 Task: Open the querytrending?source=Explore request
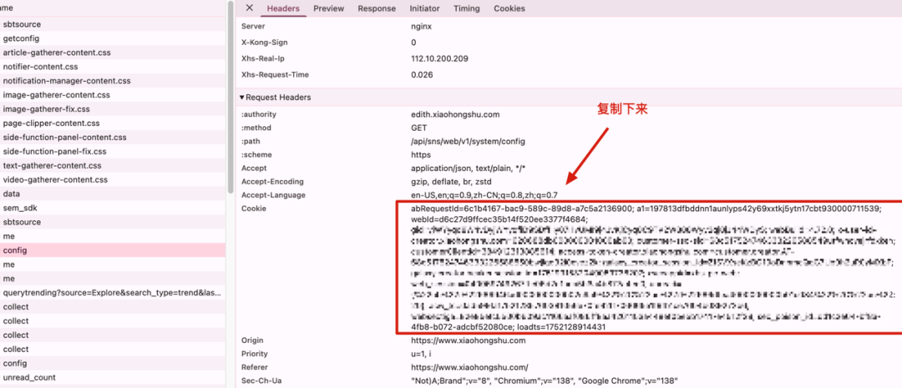tap(113, 293)
